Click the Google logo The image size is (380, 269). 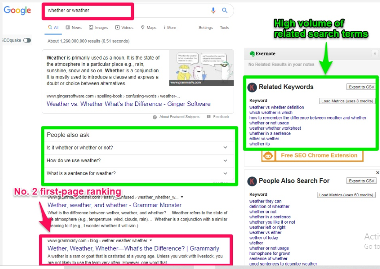(x=17, y=11)
